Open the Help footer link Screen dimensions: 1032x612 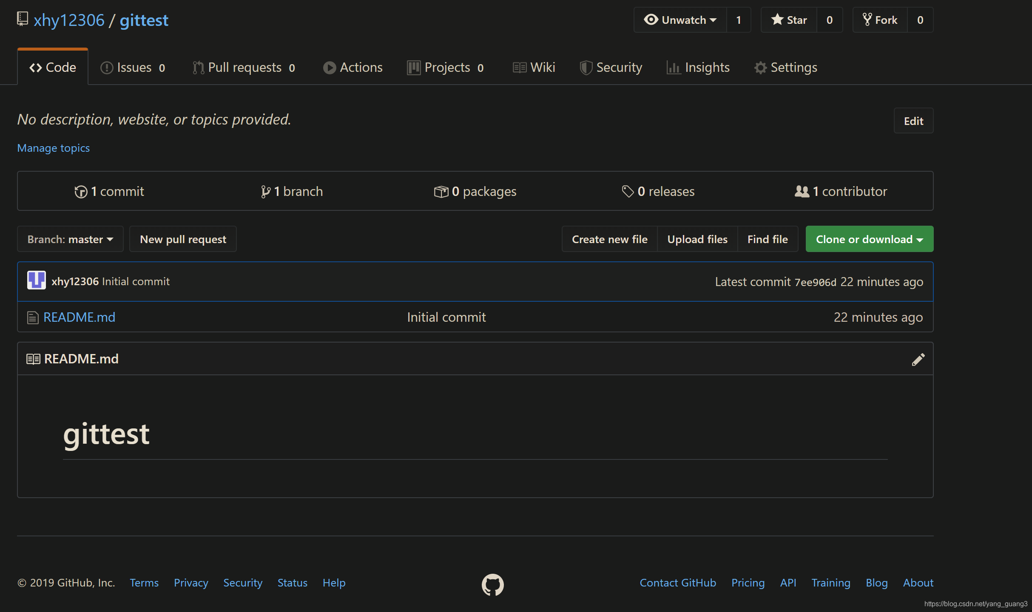click(334, 583)
